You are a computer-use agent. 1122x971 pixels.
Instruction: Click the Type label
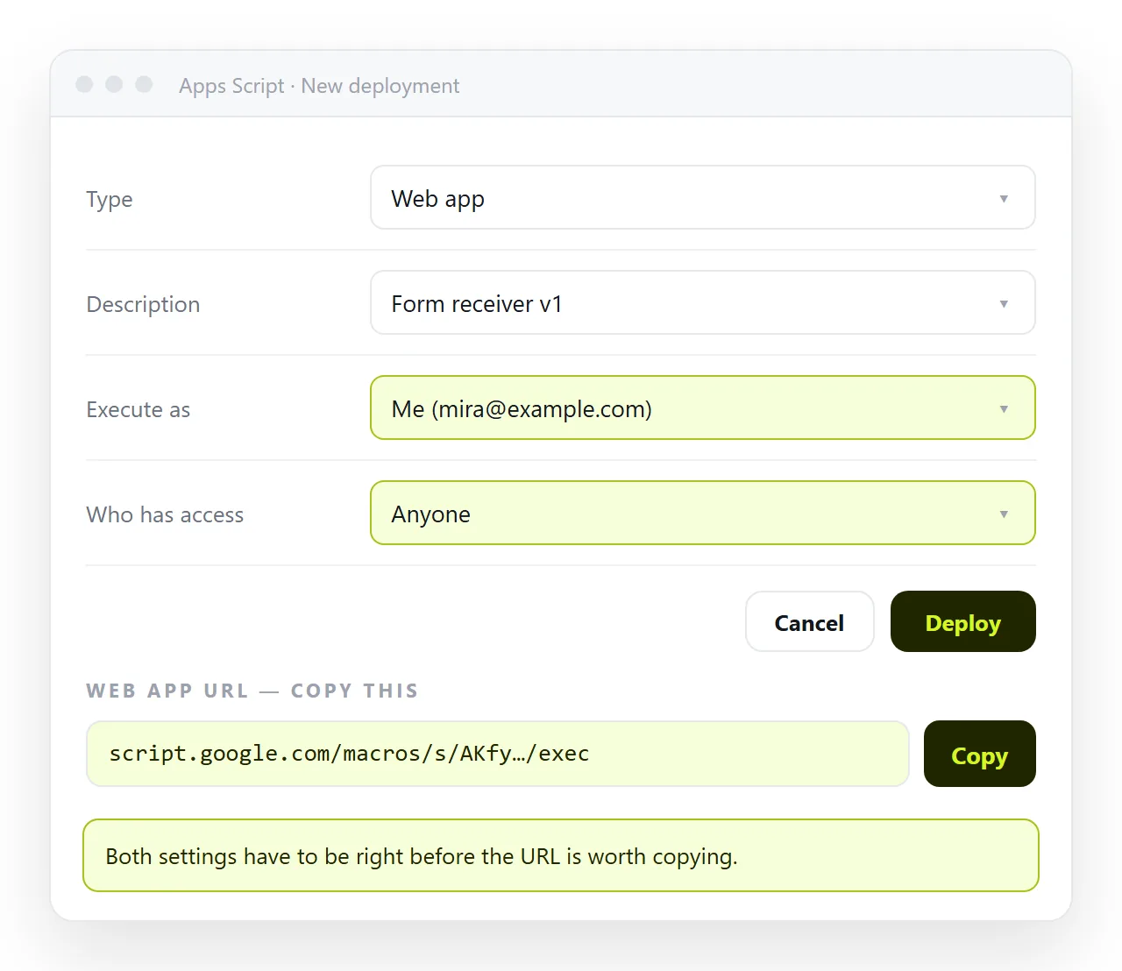(x=110, y=199)
